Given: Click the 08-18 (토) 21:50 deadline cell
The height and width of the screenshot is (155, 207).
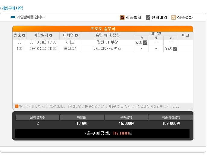Looking at the screenshot, I should pyautogui.click(x=43, y=49).
